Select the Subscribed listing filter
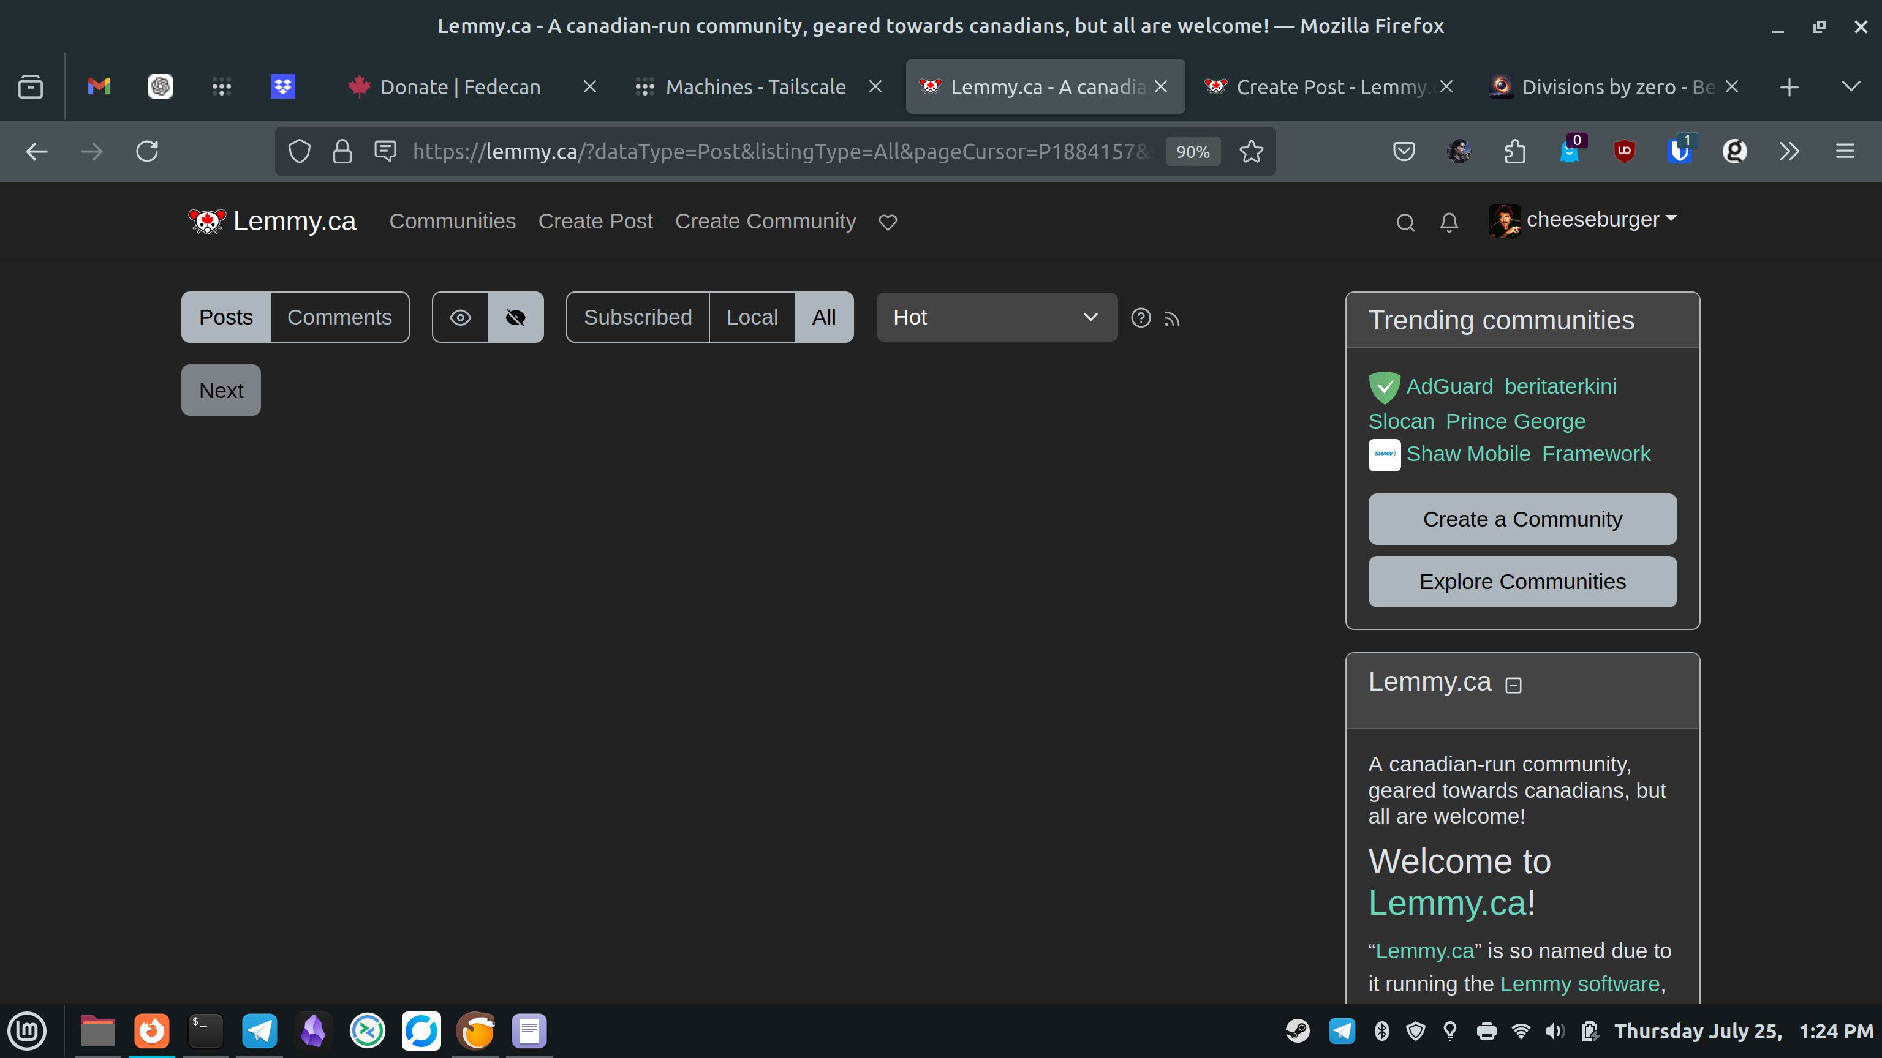 (638, 318)
